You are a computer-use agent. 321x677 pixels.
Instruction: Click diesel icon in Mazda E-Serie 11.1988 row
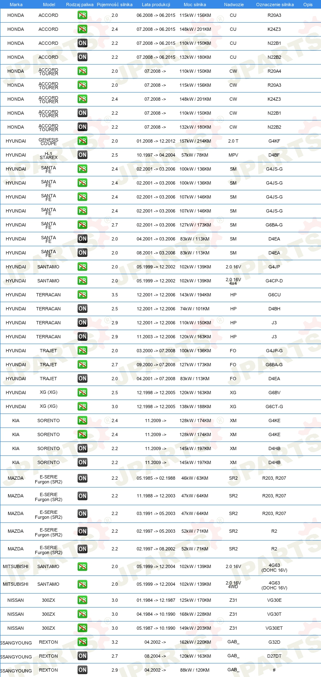coord(82,496)
